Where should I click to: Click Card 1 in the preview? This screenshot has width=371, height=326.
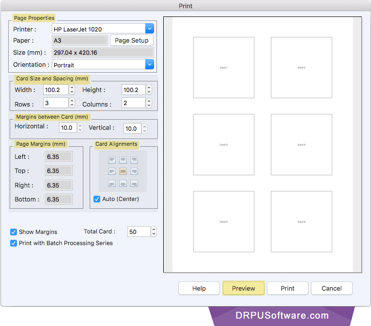(224, 67)
